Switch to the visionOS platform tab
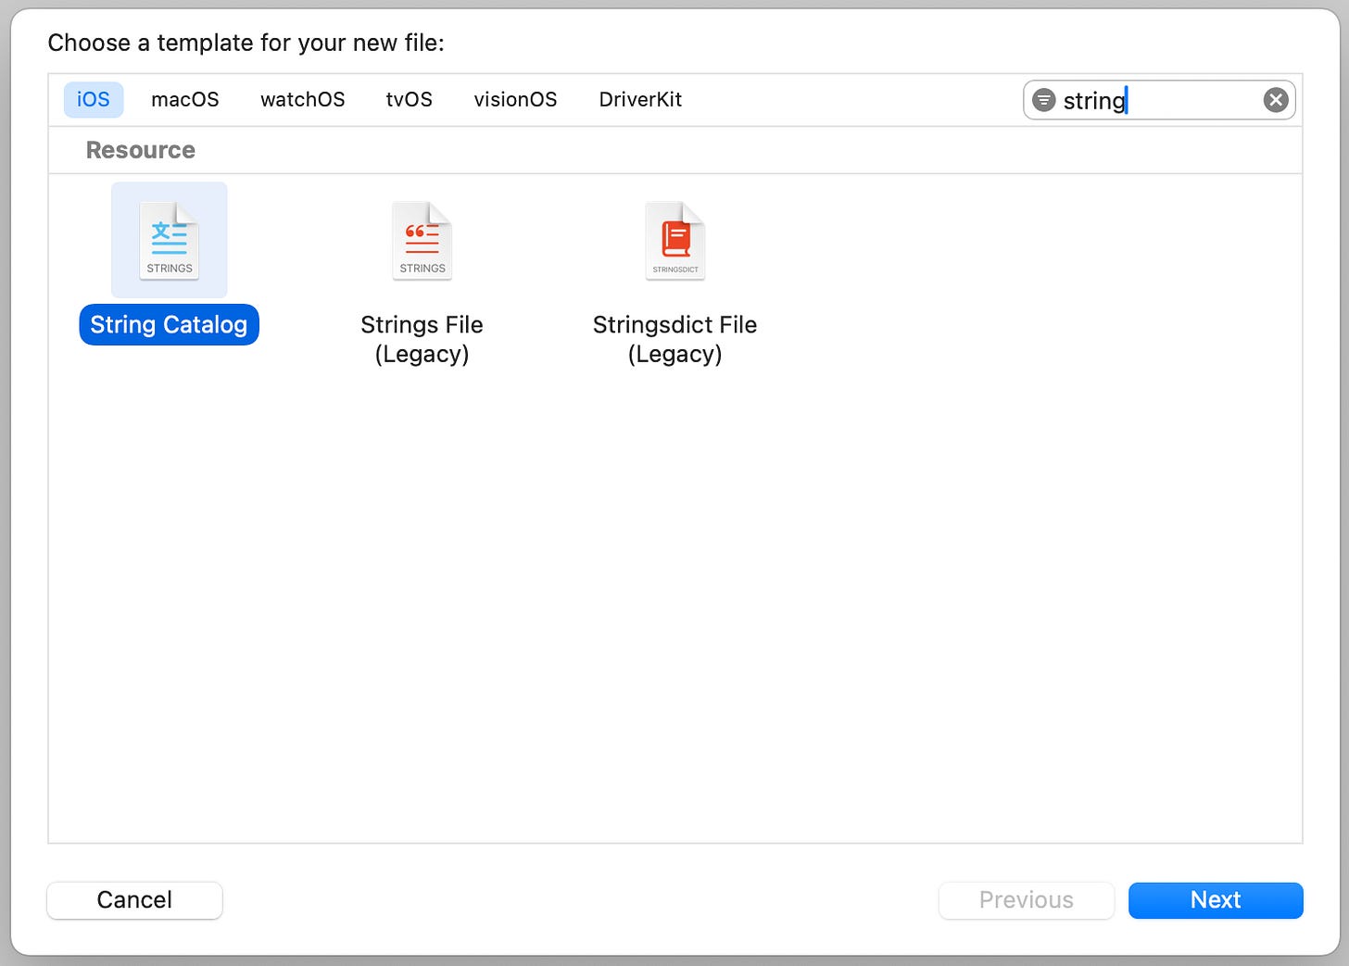 tap(515, 99)
